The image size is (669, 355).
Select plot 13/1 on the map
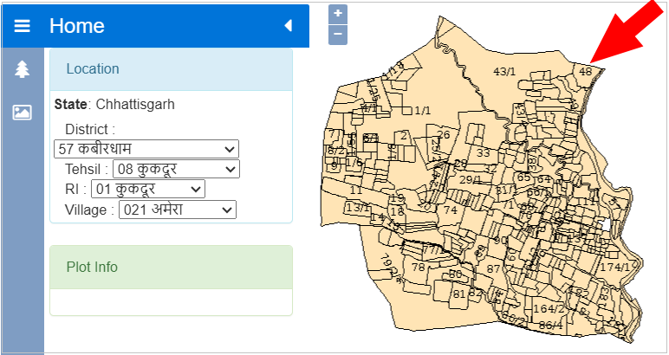[358, 208]
